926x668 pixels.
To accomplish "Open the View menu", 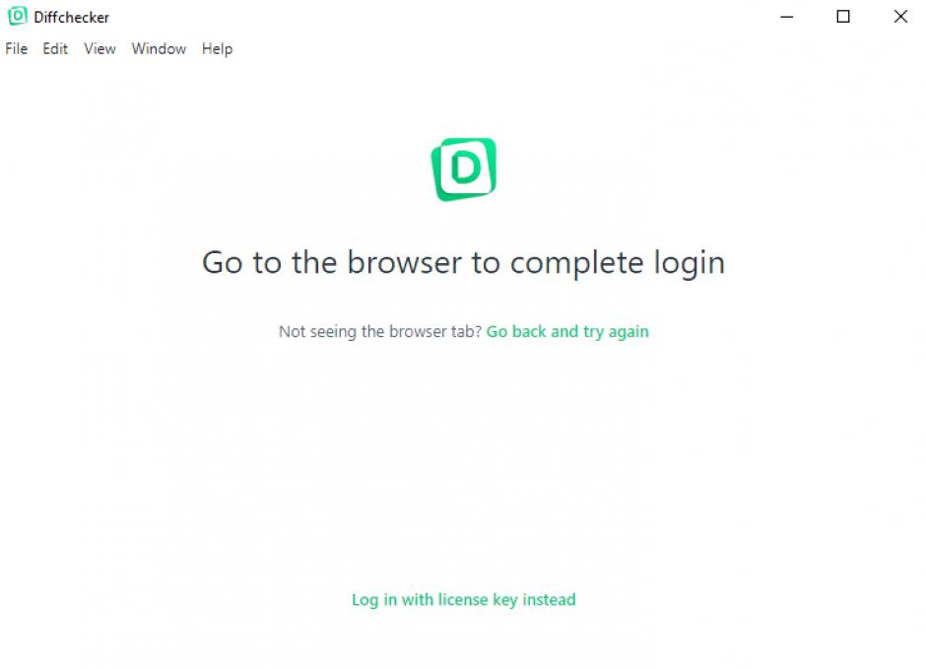I will [99, 48].
